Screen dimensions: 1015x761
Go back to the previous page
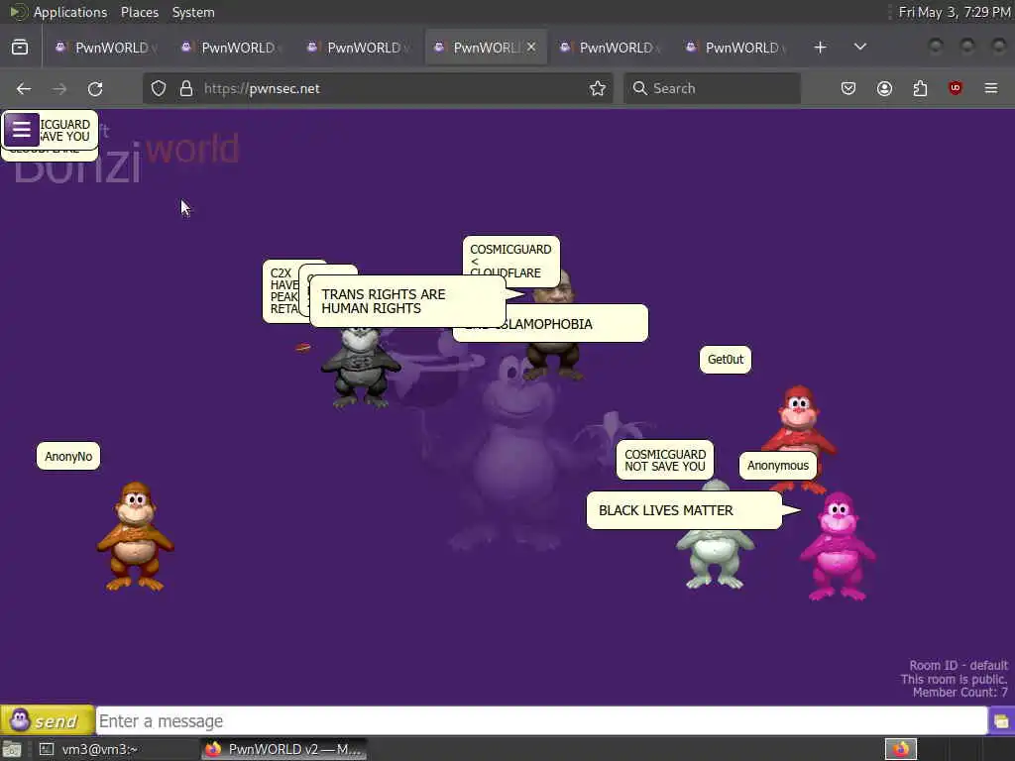tap(24, 88)
